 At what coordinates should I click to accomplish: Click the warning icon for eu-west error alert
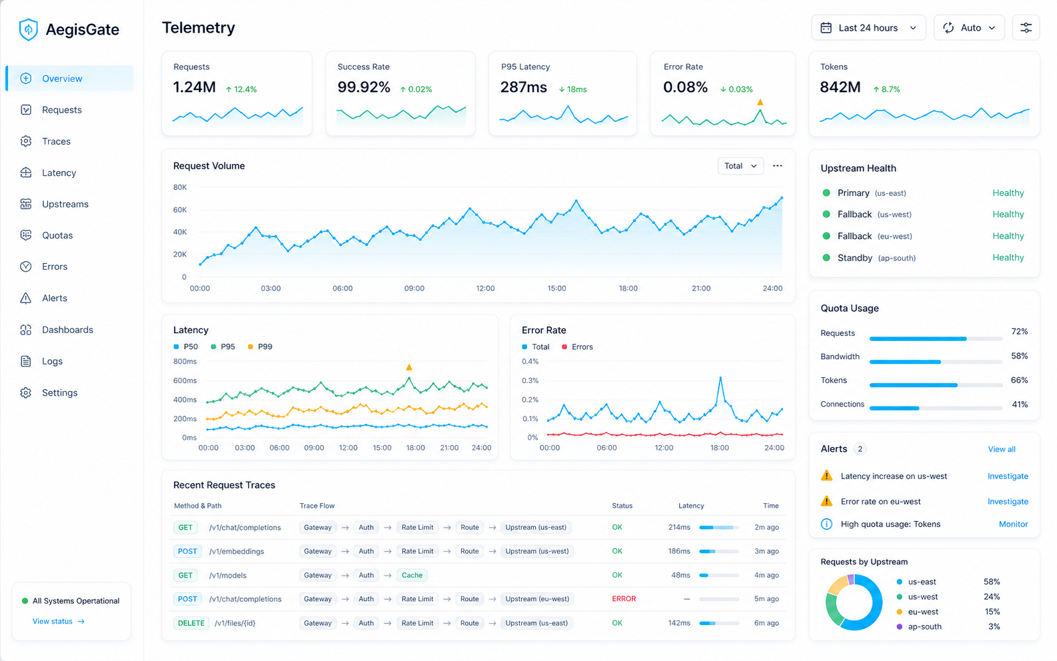click(x=826, y=501)
